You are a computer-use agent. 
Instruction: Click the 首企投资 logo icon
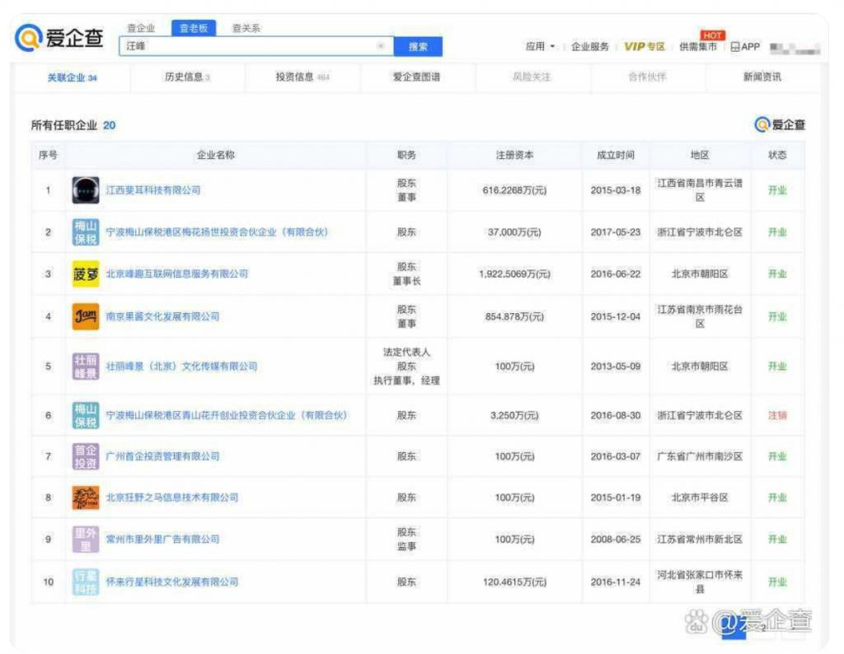[86, 456]
